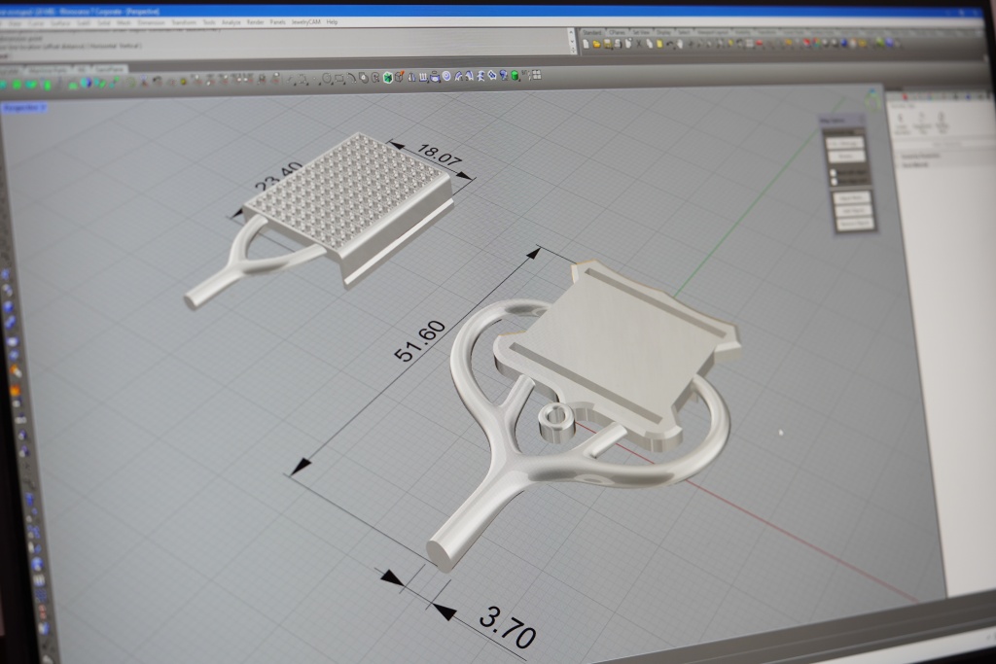This screenshot has height=664, width=996.
Task: Open a file with the folder icon
Action: point(596,44)
